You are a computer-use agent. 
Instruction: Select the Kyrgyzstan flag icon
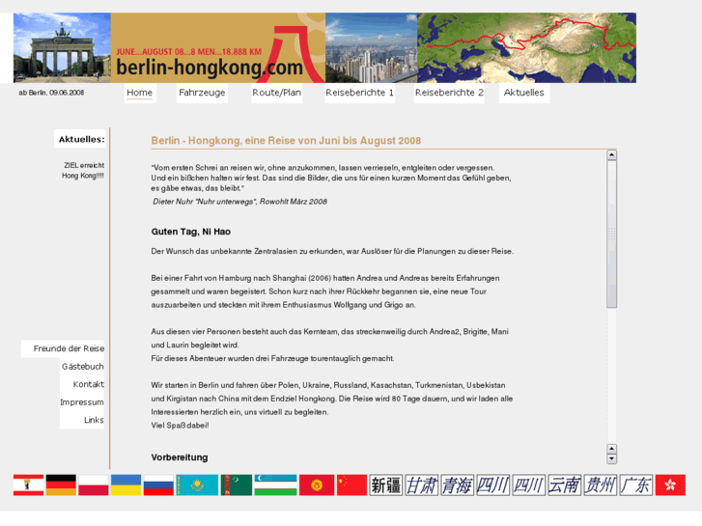click(x=317, y=484)
